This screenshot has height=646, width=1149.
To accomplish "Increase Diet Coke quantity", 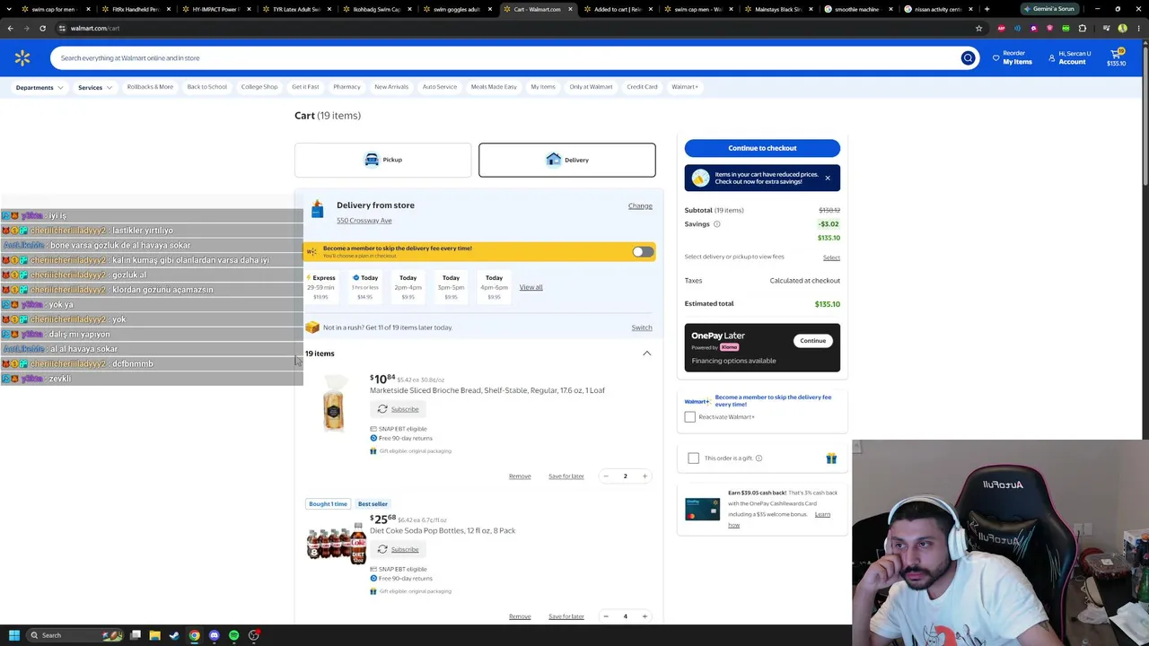I will (x=645, y=616).
